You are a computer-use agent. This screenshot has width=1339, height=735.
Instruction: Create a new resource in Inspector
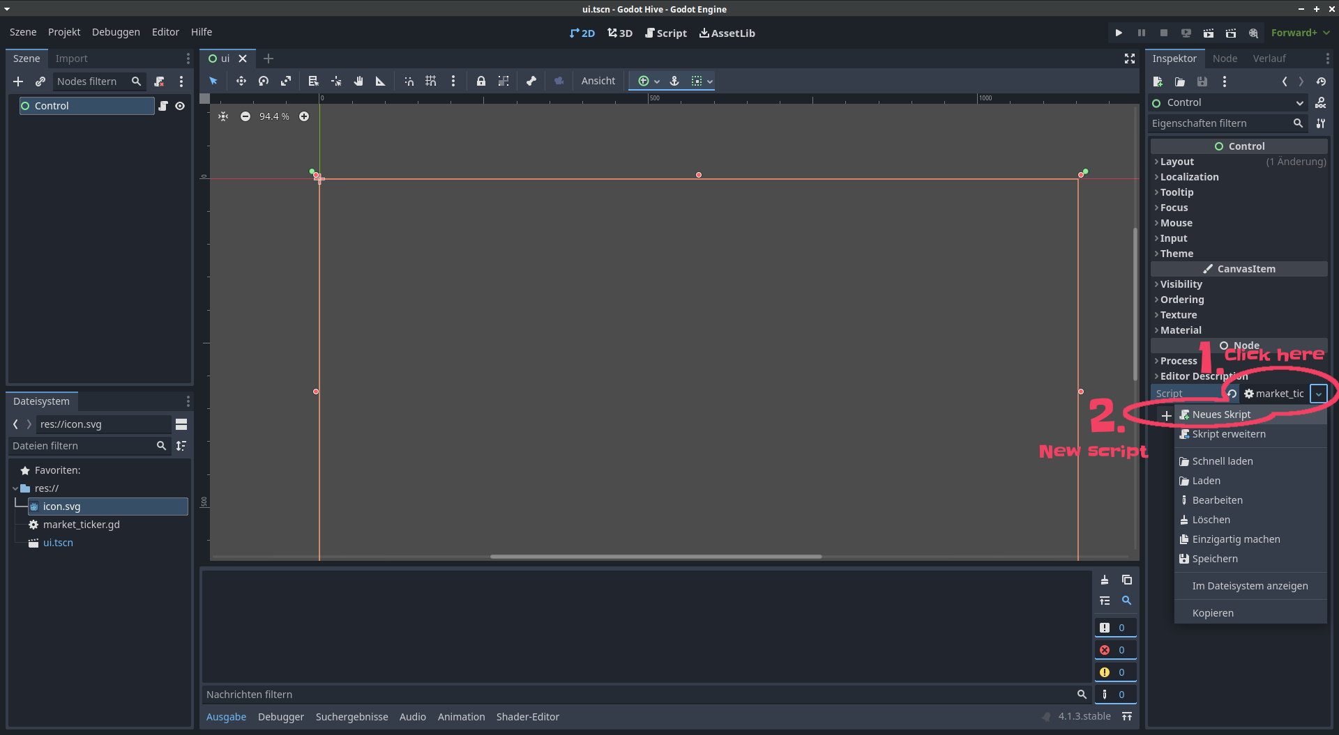click(x=1158, y=82)
